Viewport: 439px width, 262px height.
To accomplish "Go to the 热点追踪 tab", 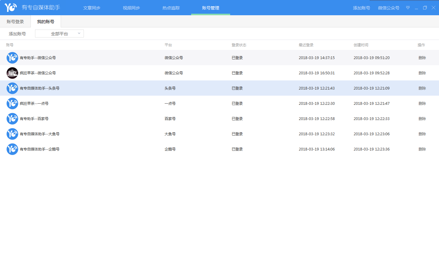I will coord(171,8).
